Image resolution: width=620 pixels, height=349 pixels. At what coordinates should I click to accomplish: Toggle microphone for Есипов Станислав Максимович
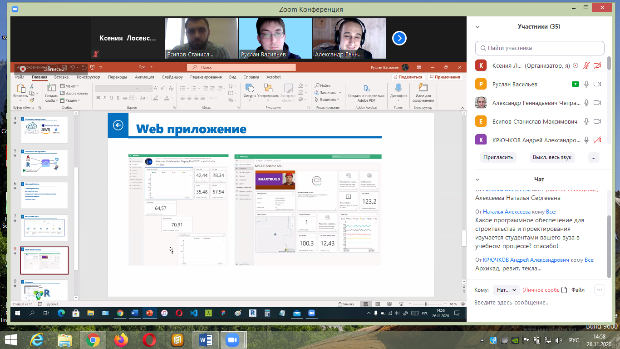(x=586, y=121)
